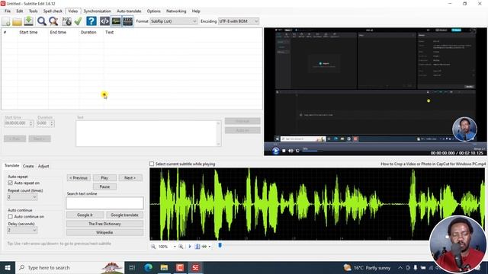Viewport: 488px width, 274px height.
Task: Open the Help menu
Action: 196,11
